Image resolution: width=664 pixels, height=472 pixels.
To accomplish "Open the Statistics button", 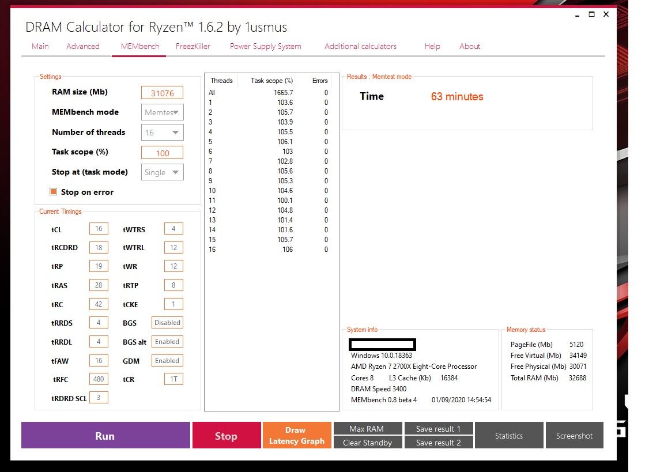I will click(509, 435).
